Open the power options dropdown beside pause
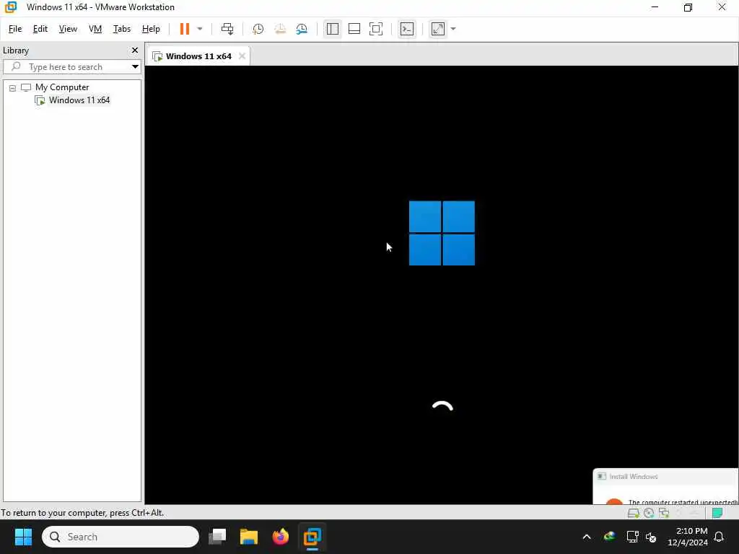 200,29
